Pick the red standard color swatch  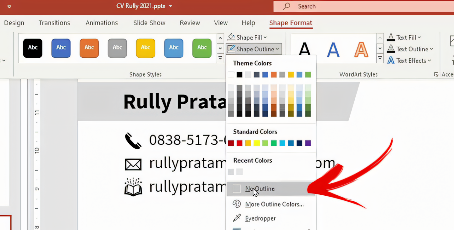point(240,143)
